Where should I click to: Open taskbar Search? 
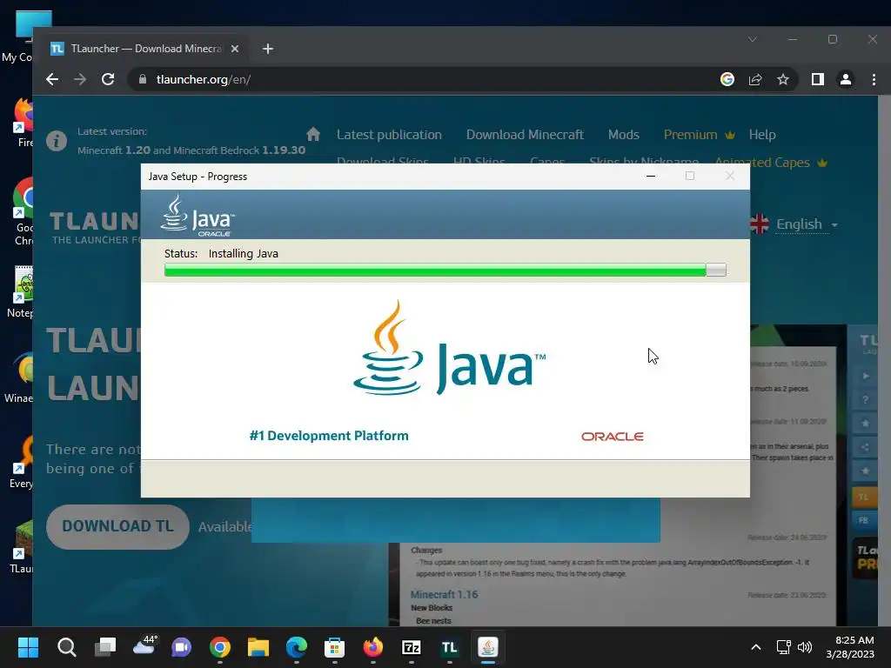66,647
